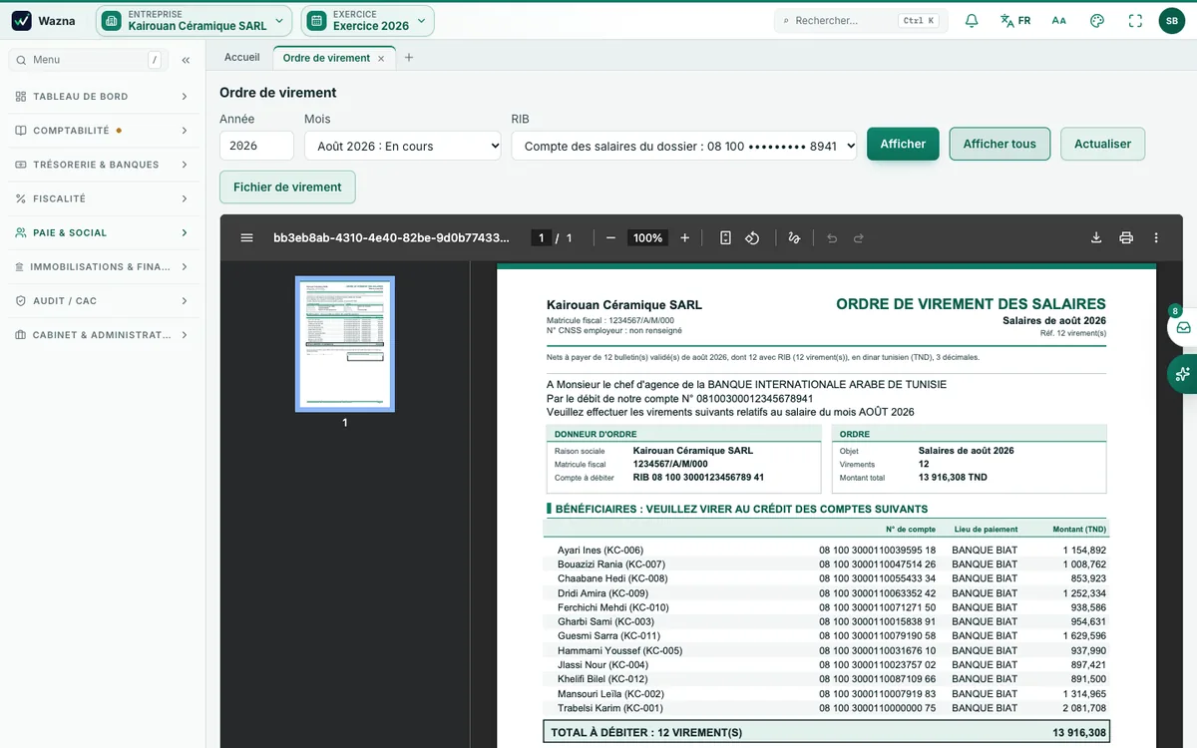Collapse the sidebar with the double chevron
The image size is (1197, 748).
click(186, 60)
